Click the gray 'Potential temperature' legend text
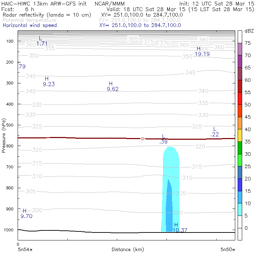The image size is (256, 256). coord(29,20)
